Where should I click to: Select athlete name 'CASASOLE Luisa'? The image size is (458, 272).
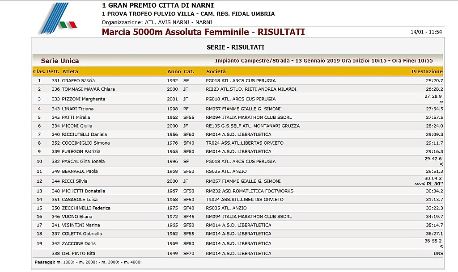(x=80, y=199)
